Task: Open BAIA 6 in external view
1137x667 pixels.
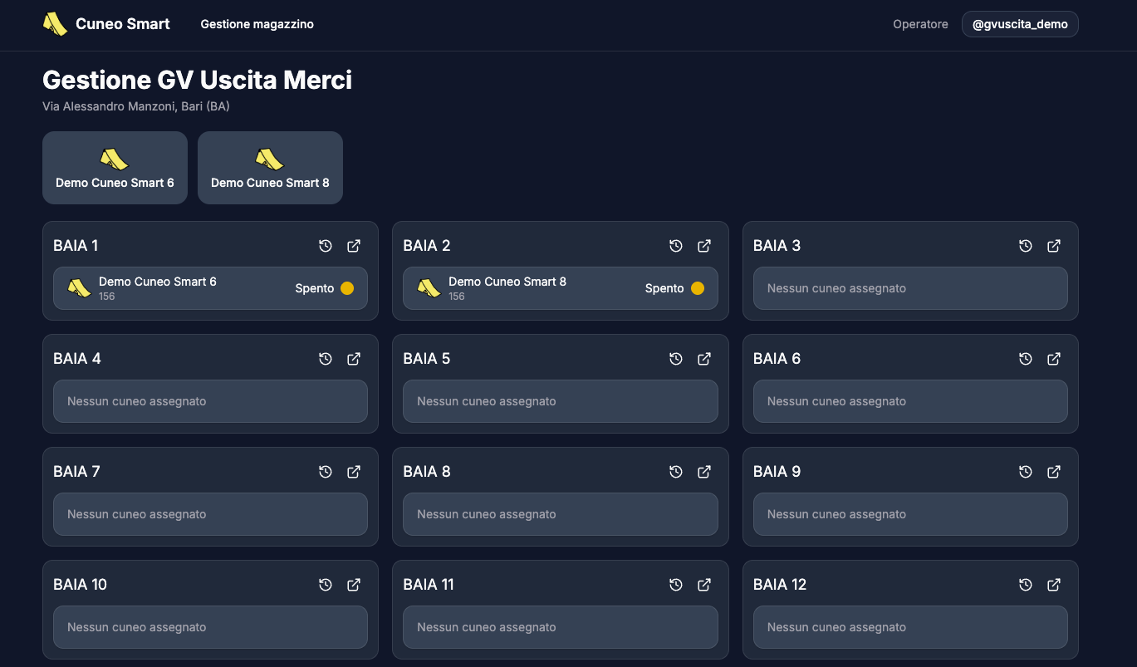Action: pyautogui.click(x=1053, y=358)
